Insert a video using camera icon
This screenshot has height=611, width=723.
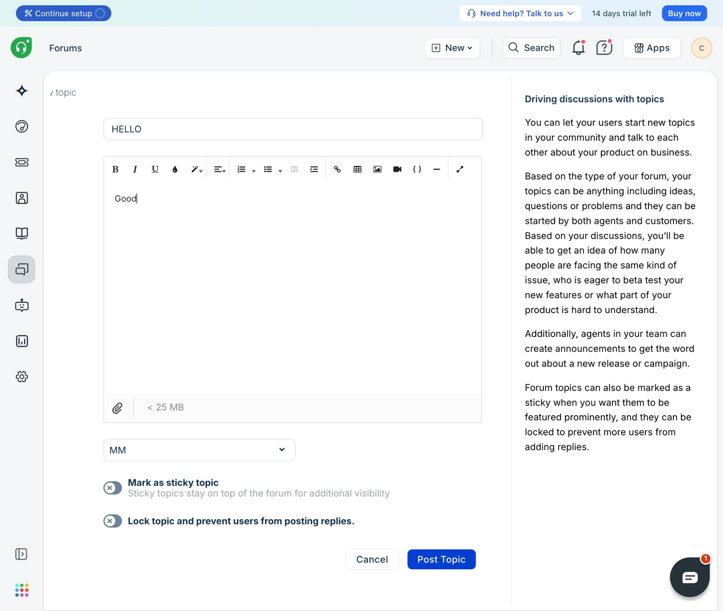[x=397, y=169]
